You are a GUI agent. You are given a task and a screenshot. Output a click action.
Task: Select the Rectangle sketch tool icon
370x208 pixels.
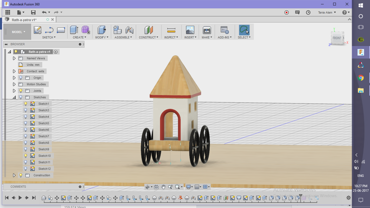click(61, 30)
